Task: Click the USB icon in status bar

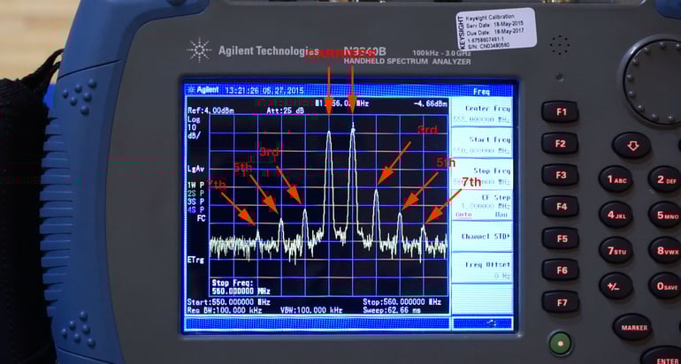Action: 492,322
